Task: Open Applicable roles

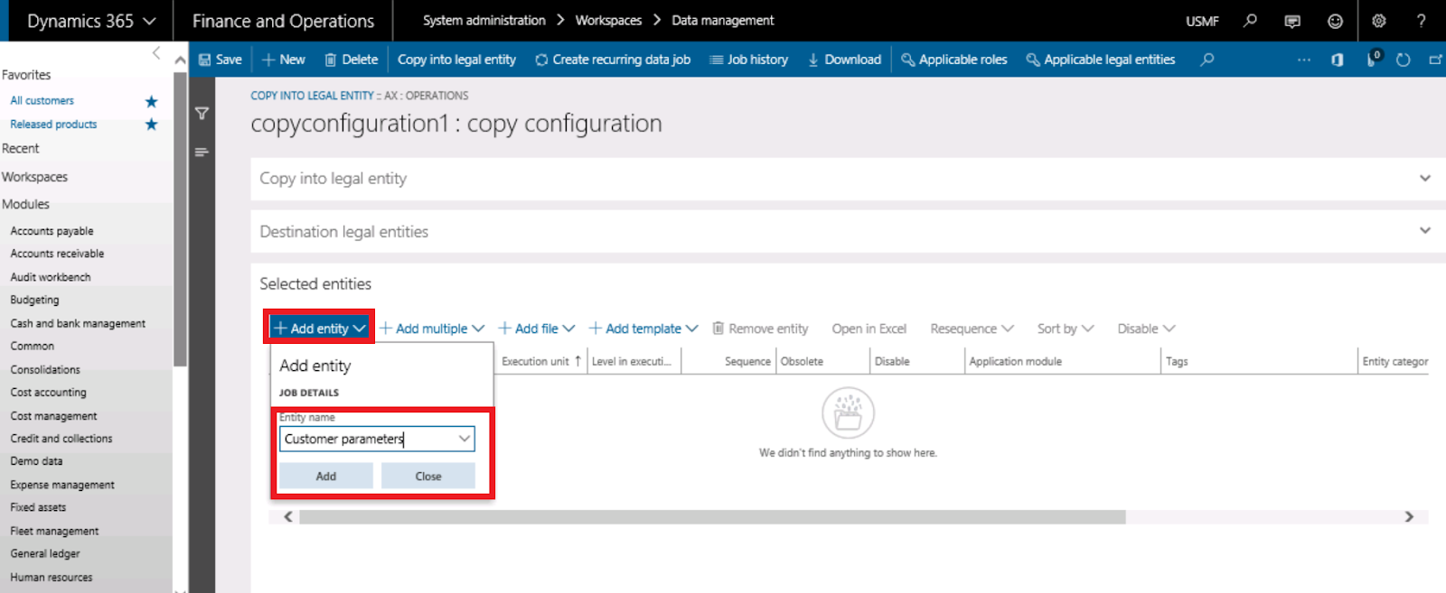Action: coord(954,60)
